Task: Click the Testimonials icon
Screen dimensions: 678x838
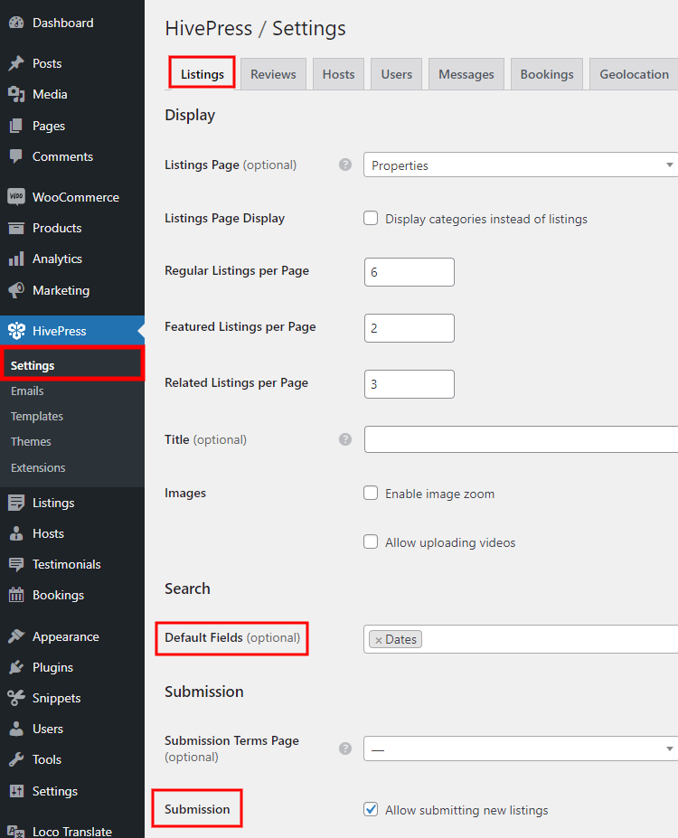Action: tap(16, 564)
